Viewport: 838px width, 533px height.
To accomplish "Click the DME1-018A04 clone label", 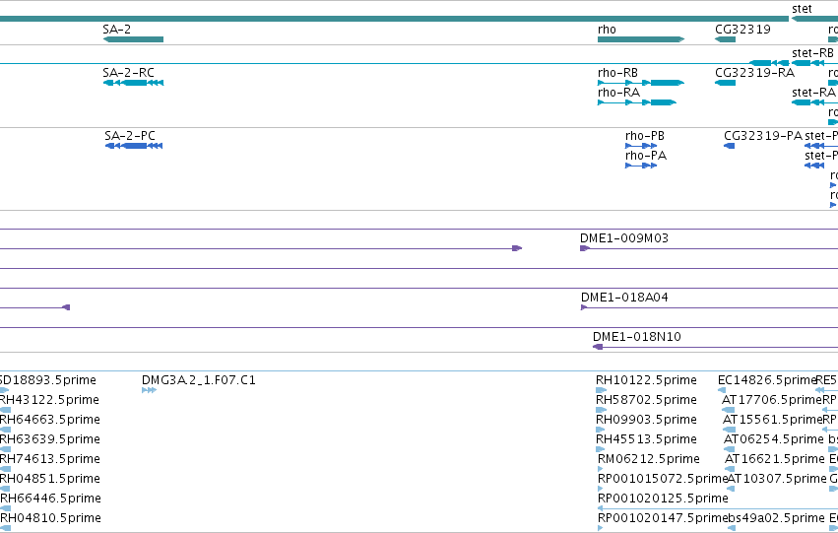I will [624, 298].
